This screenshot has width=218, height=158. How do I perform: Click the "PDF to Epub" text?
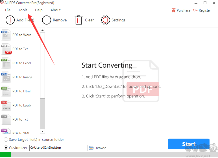point(21,105)
